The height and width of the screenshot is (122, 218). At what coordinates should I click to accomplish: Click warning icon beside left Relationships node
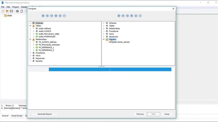coord(33,39)
